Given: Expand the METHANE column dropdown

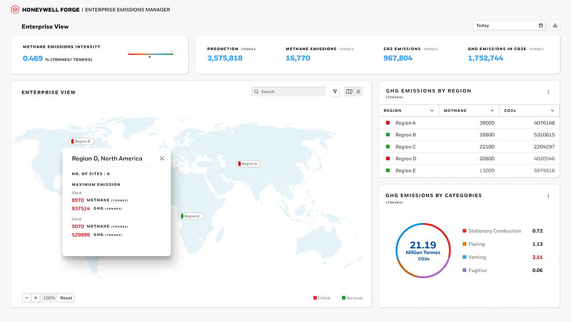Looking at the screenshot, I should 492,111.
